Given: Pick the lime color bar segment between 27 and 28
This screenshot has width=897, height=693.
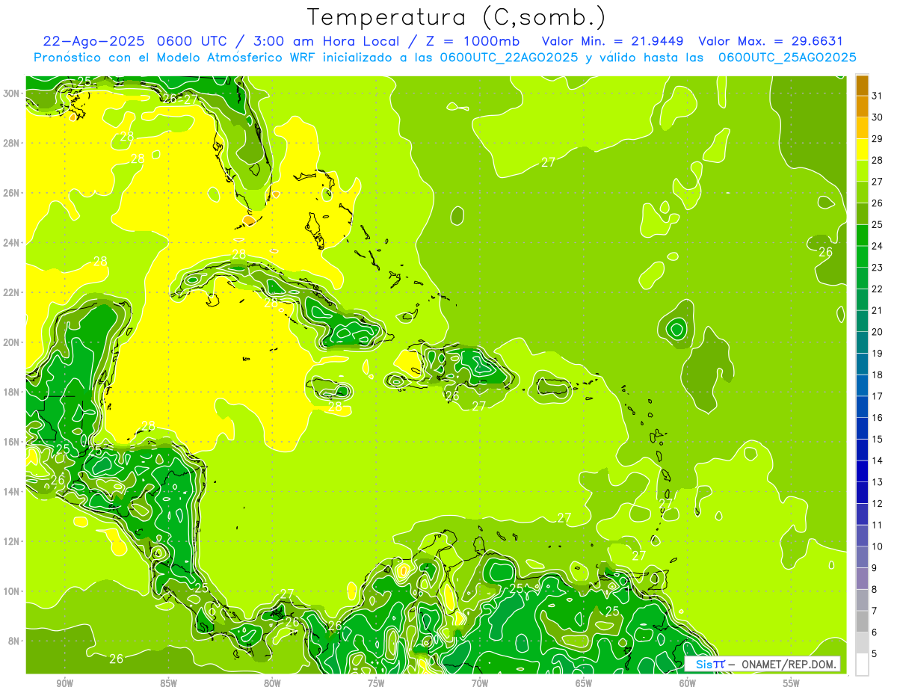Looking at the screenshot, I should tap(862, 170).
